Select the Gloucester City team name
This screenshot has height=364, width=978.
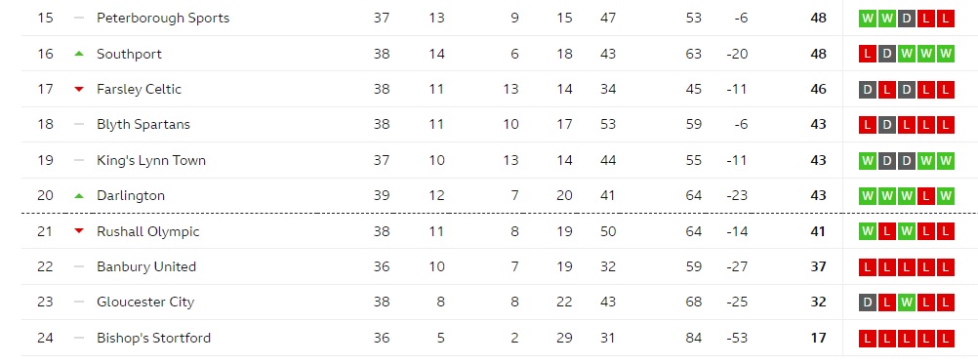pos(145,303)
